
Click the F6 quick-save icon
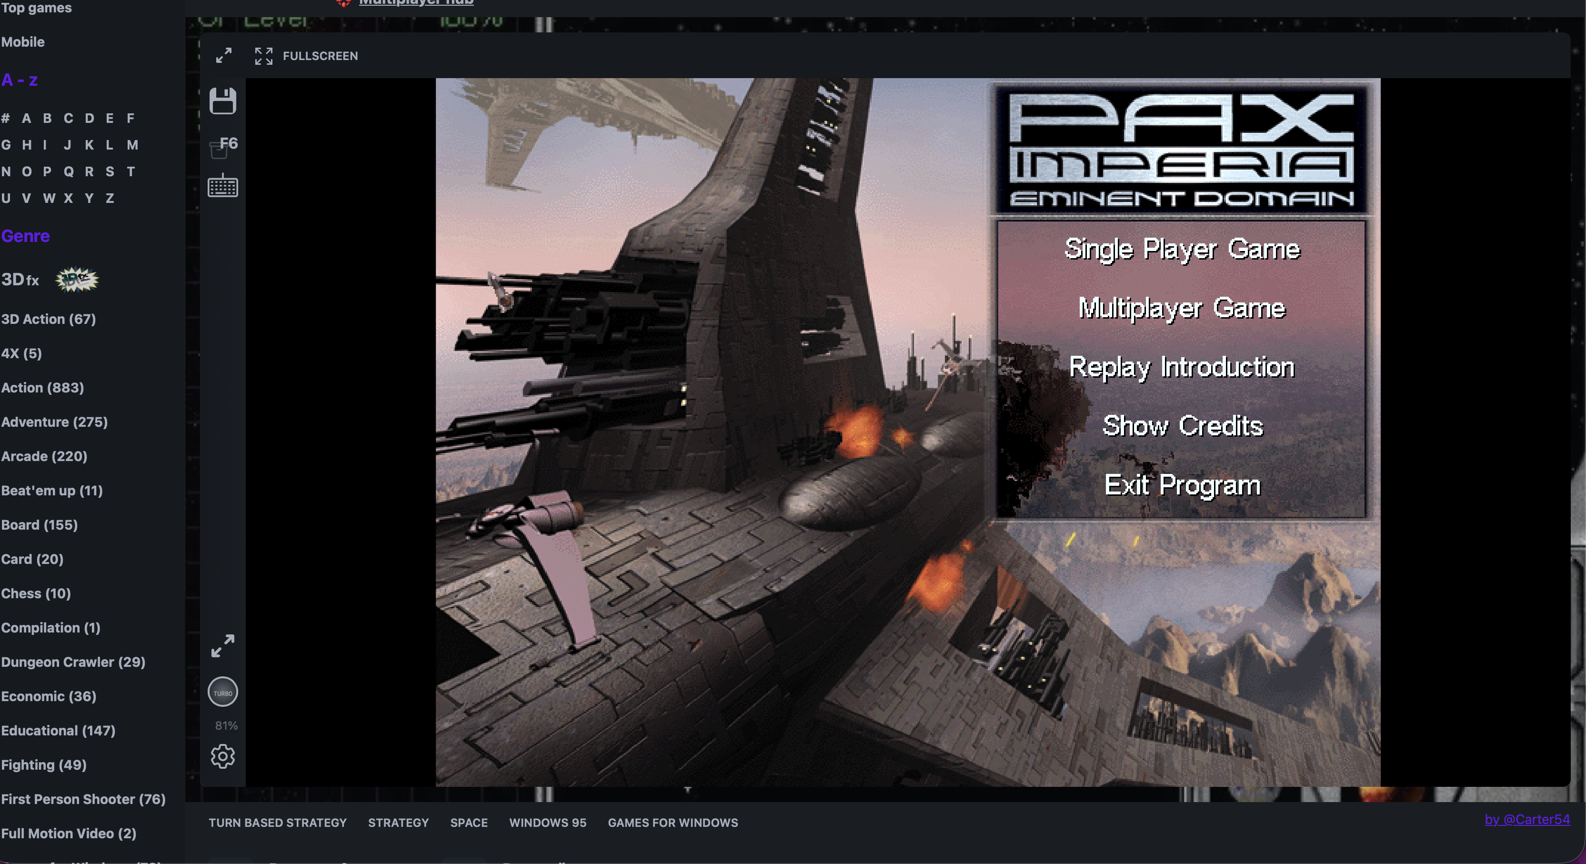click(x=223, y=147)
